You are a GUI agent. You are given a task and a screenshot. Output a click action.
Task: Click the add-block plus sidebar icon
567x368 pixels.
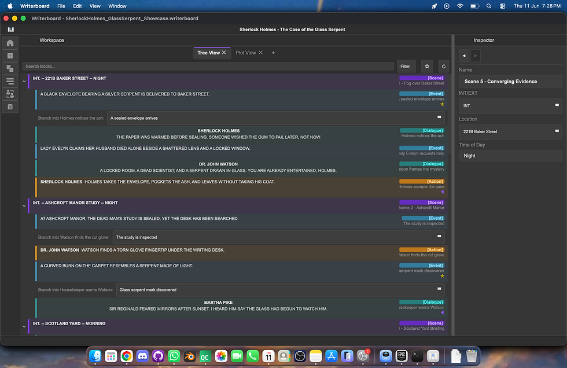pos(10,56)
